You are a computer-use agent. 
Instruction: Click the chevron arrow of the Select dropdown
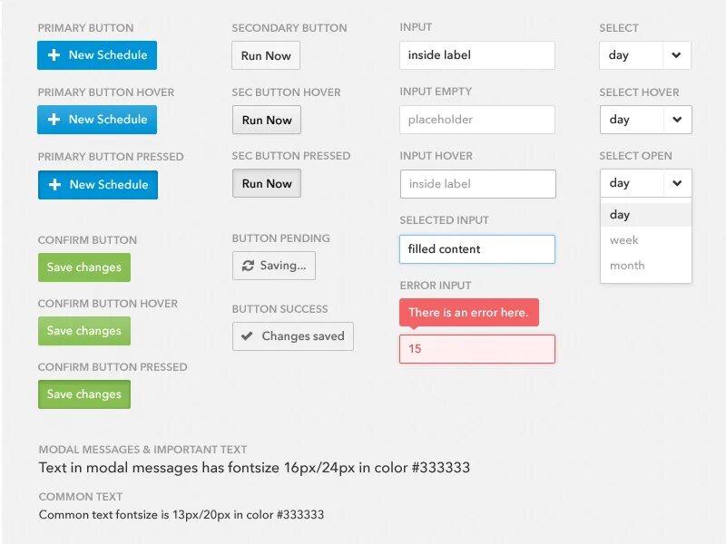click(676, 55)
